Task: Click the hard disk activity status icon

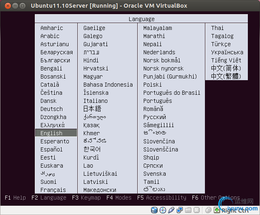Action: pos(154,210)
